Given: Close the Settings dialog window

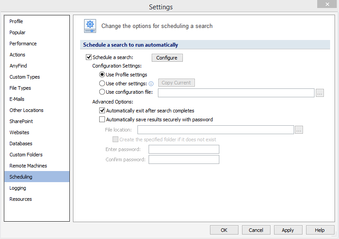Looking at the screenshot, I should pyautogui.click(x=327, y=4).
